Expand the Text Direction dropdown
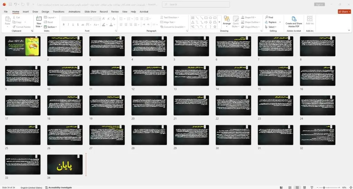This screenshot has width=353, height=189. tap(170, 17)
